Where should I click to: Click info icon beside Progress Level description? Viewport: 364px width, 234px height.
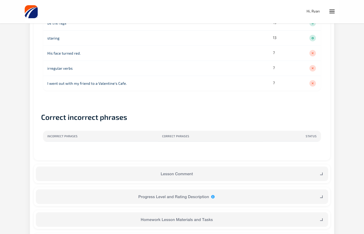[x=213, y=197]
